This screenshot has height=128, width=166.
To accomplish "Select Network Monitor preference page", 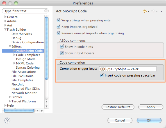I will [x=24, y=93].
